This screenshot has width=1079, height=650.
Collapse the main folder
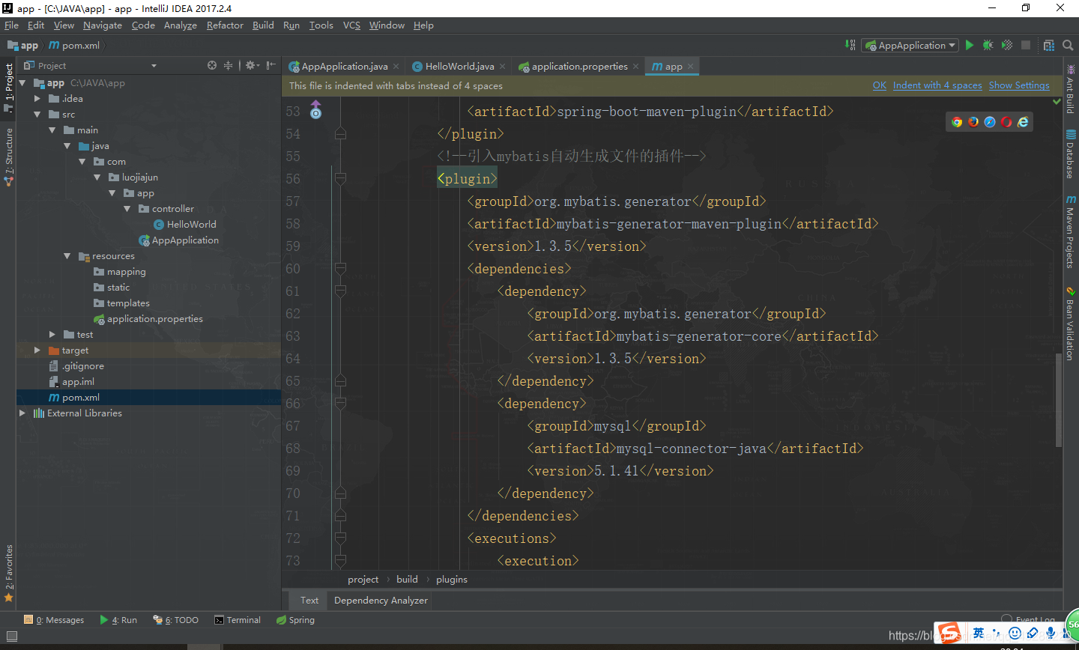(52, 130)
